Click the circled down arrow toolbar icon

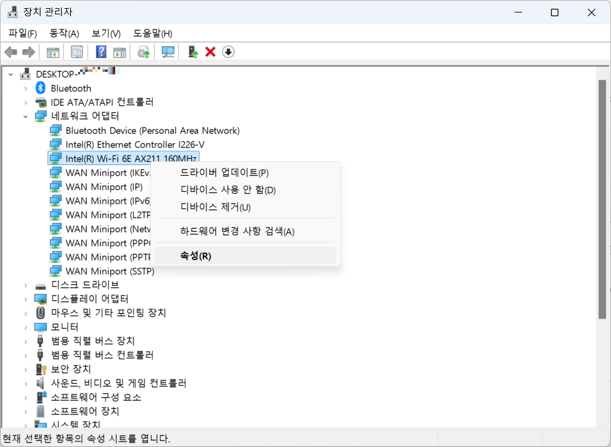coord(228,52)
